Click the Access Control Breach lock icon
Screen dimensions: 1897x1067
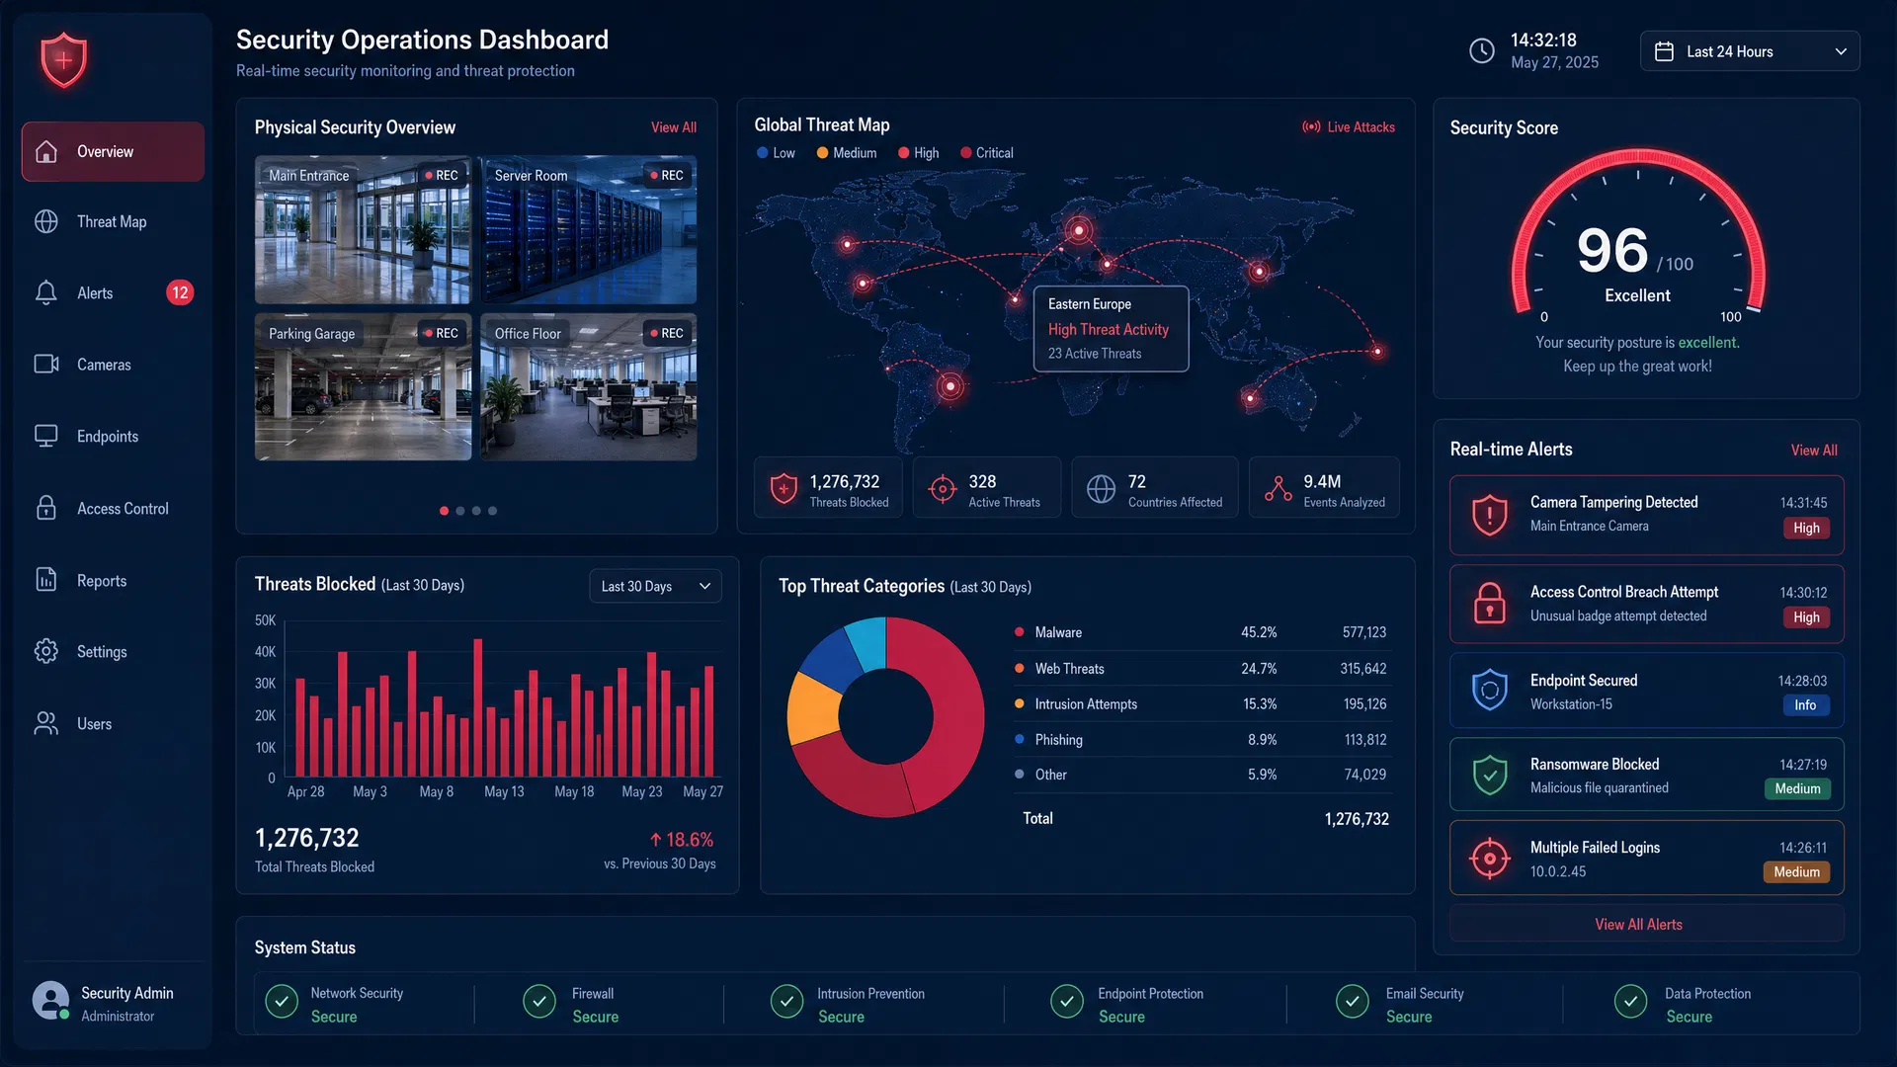pyautogui.click(x=1490, y=603)
